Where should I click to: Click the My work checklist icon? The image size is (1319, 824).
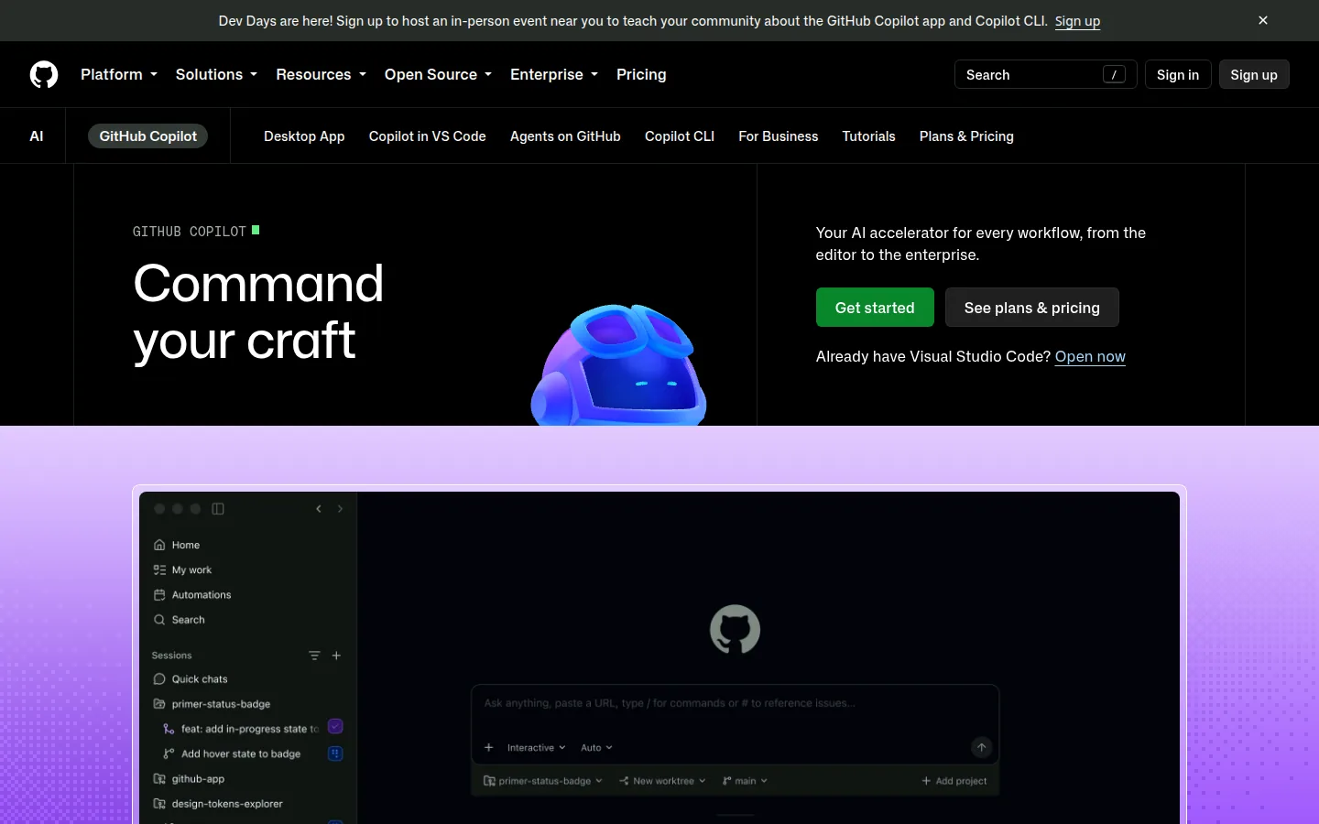[x=159, y=569]
